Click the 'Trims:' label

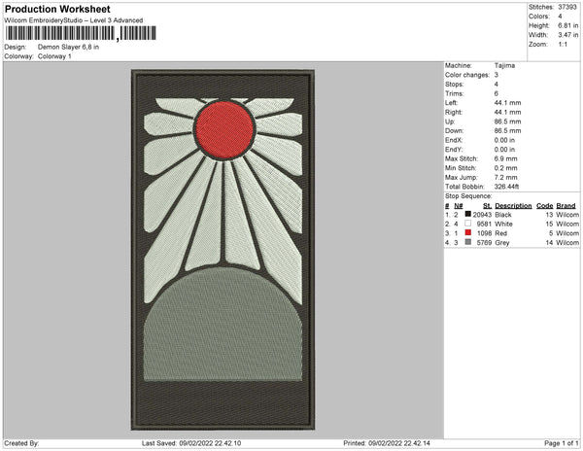(x=455, y=93)
